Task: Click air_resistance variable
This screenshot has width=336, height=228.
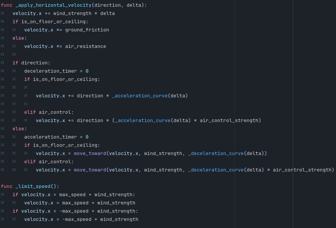Action: [86, 46]
